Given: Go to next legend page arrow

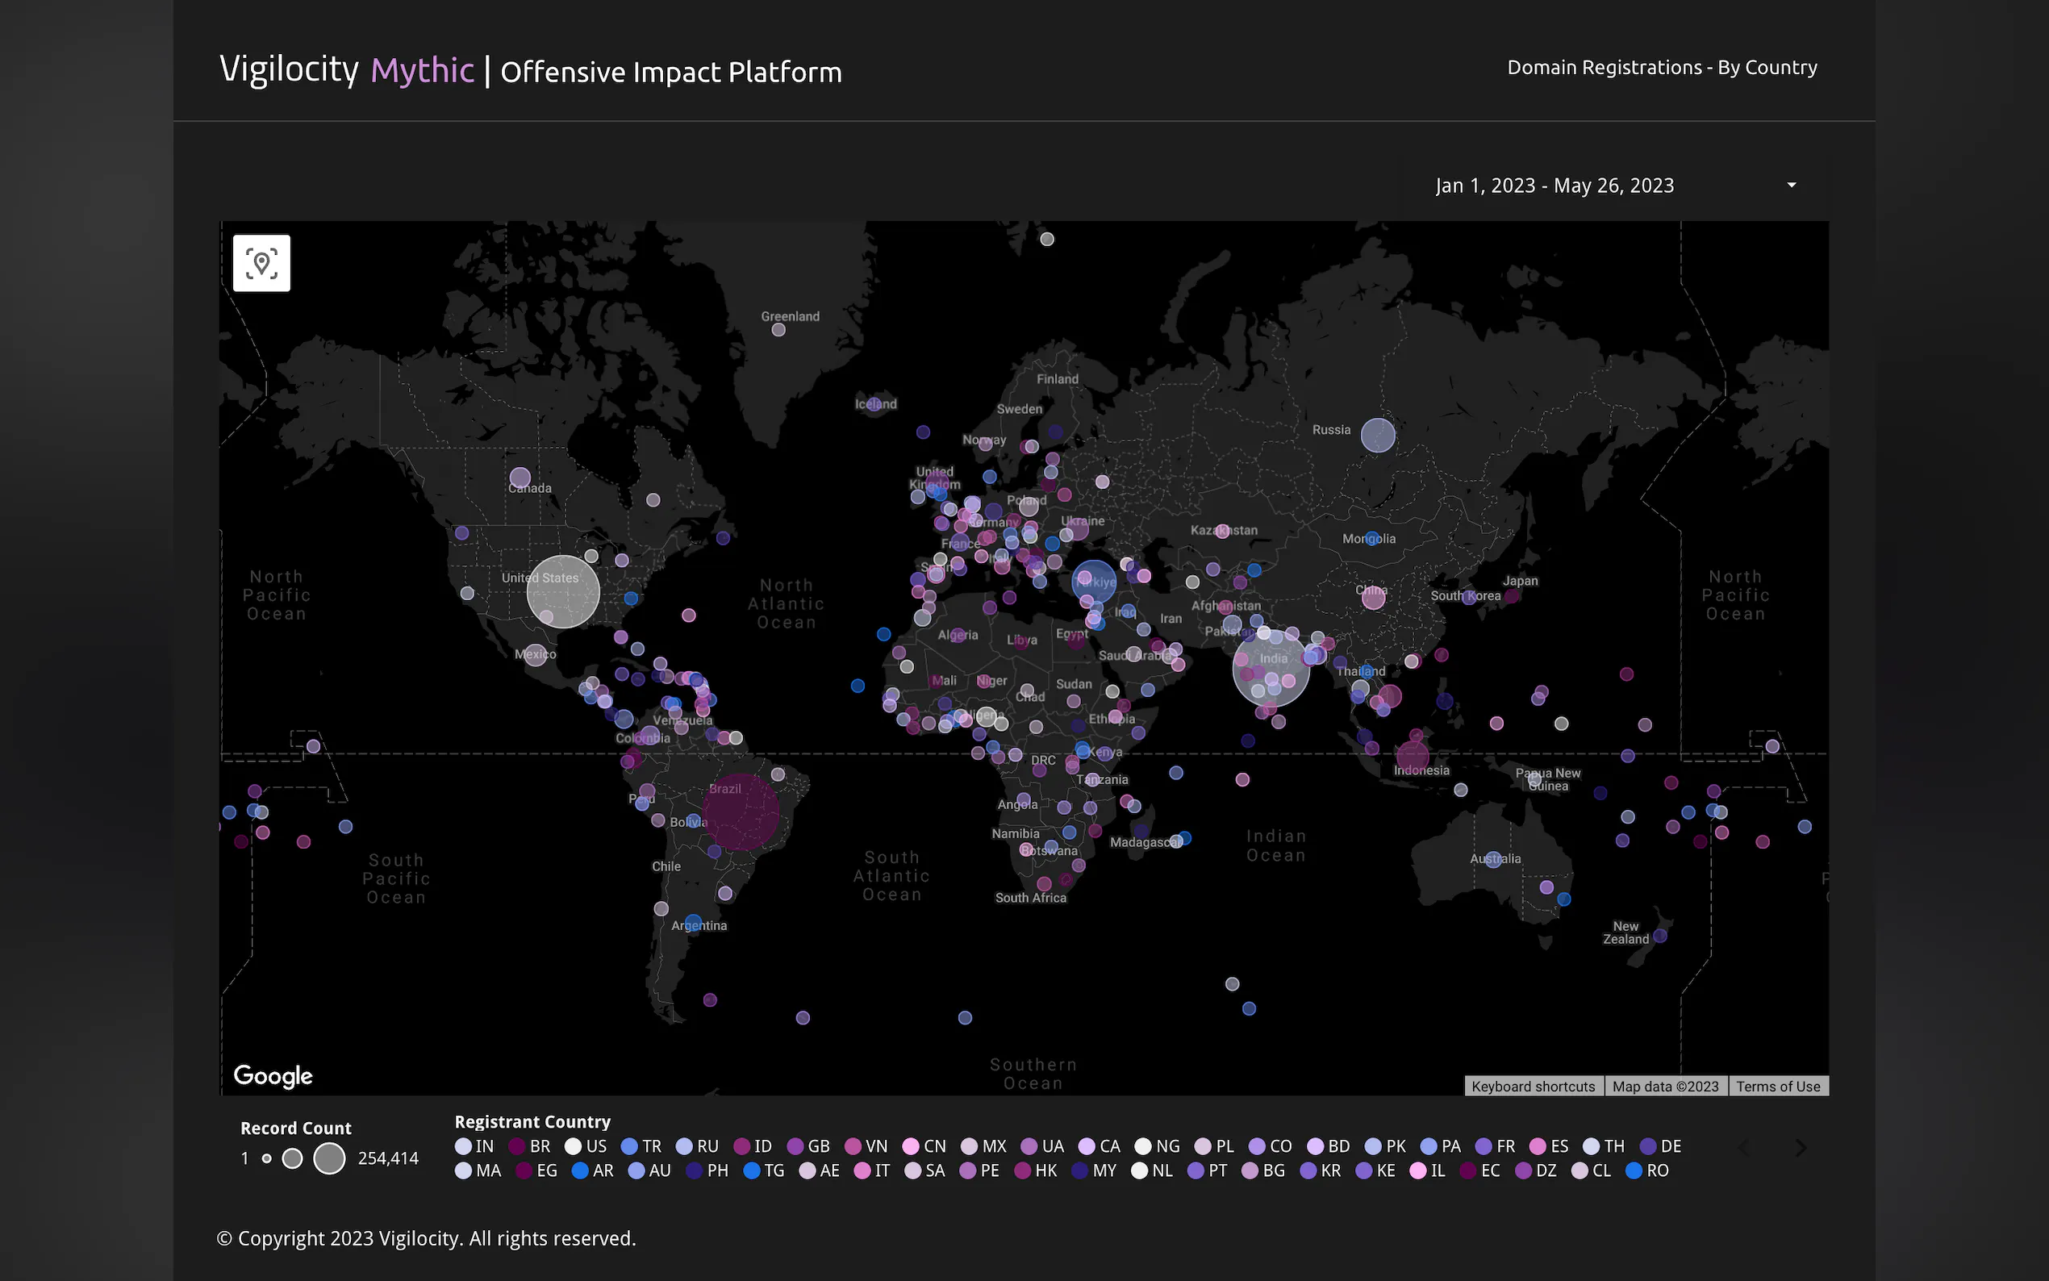Looking at the screenshot, I should tap(1801, 1147).
